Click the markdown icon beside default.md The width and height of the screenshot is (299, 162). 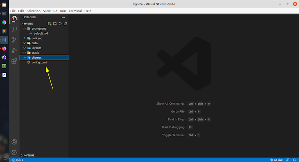30,33
